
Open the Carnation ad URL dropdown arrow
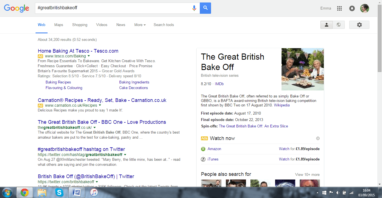[x=100, y=105]
